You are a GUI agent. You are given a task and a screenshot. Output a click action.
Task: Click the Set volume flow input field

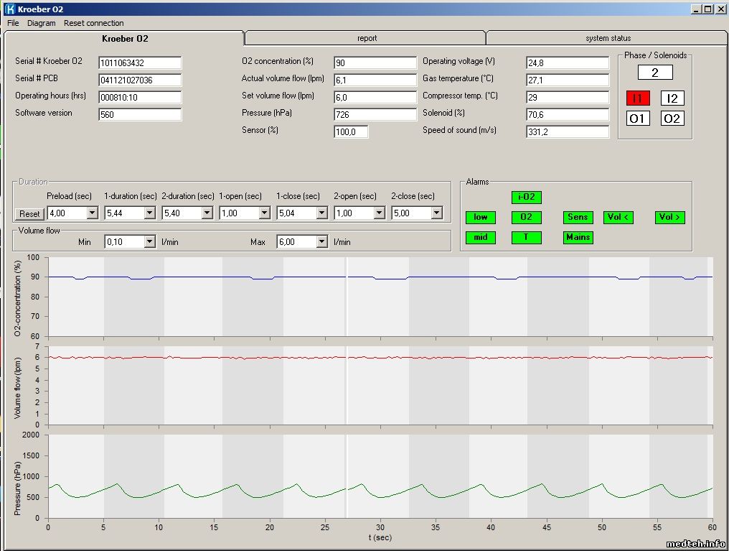(375, 97)
